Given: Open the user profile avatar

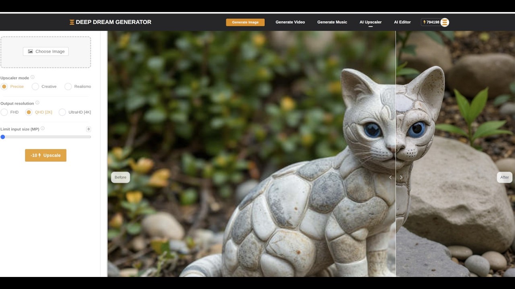Looking at the screenshot, I should (445, 22).
